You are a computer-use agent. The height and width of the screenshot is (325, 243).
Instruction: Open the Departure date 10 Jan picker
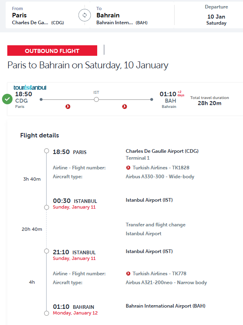(216, 16)
